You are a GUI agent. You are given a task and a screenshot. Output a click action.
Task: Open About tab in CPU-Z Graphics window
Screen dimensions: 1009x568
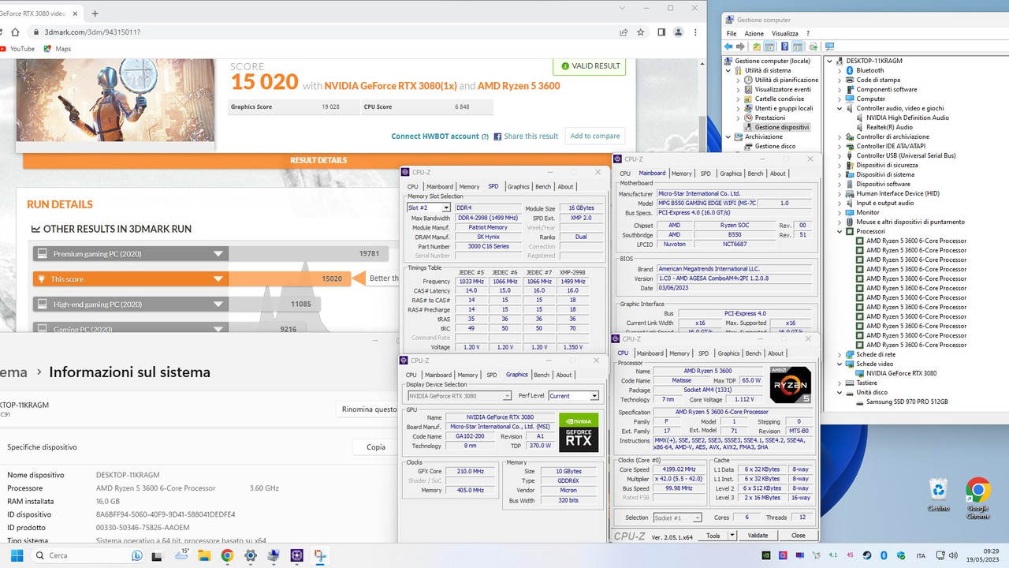564,376
